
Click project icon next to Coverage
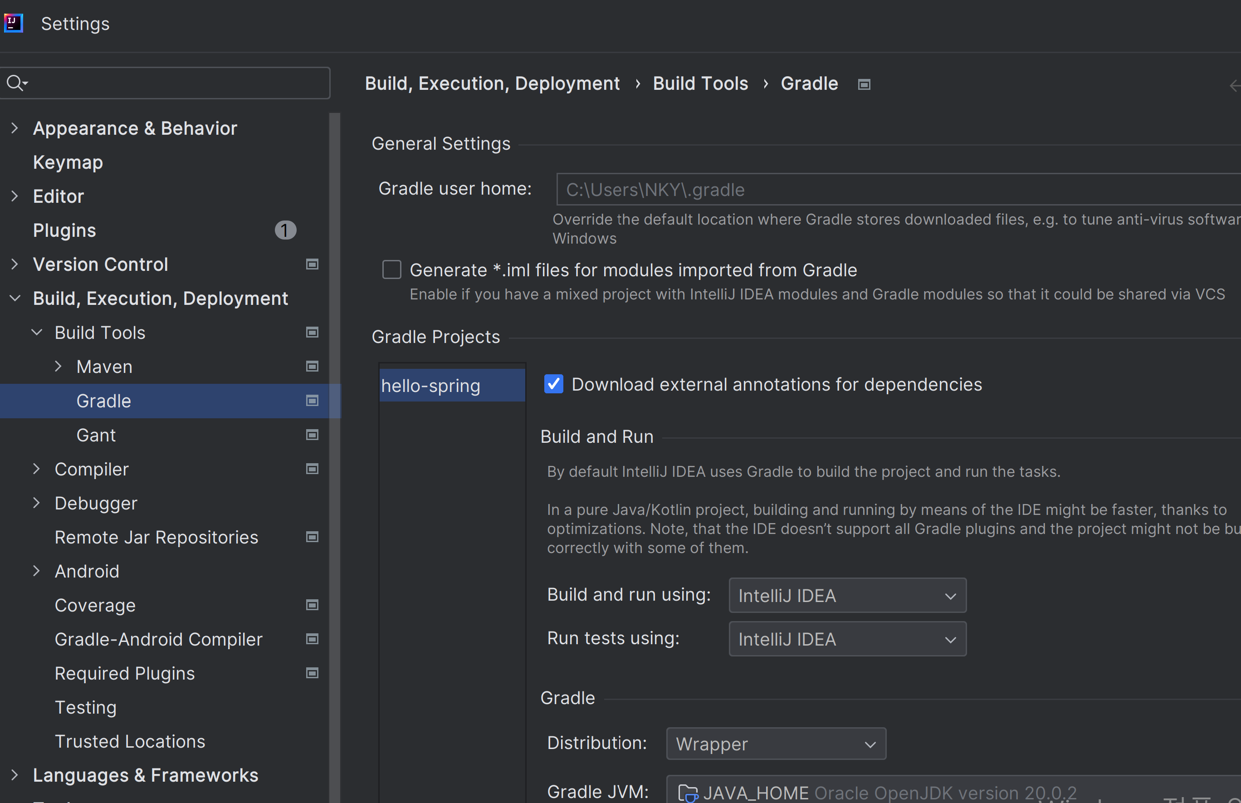pos(312,605)
